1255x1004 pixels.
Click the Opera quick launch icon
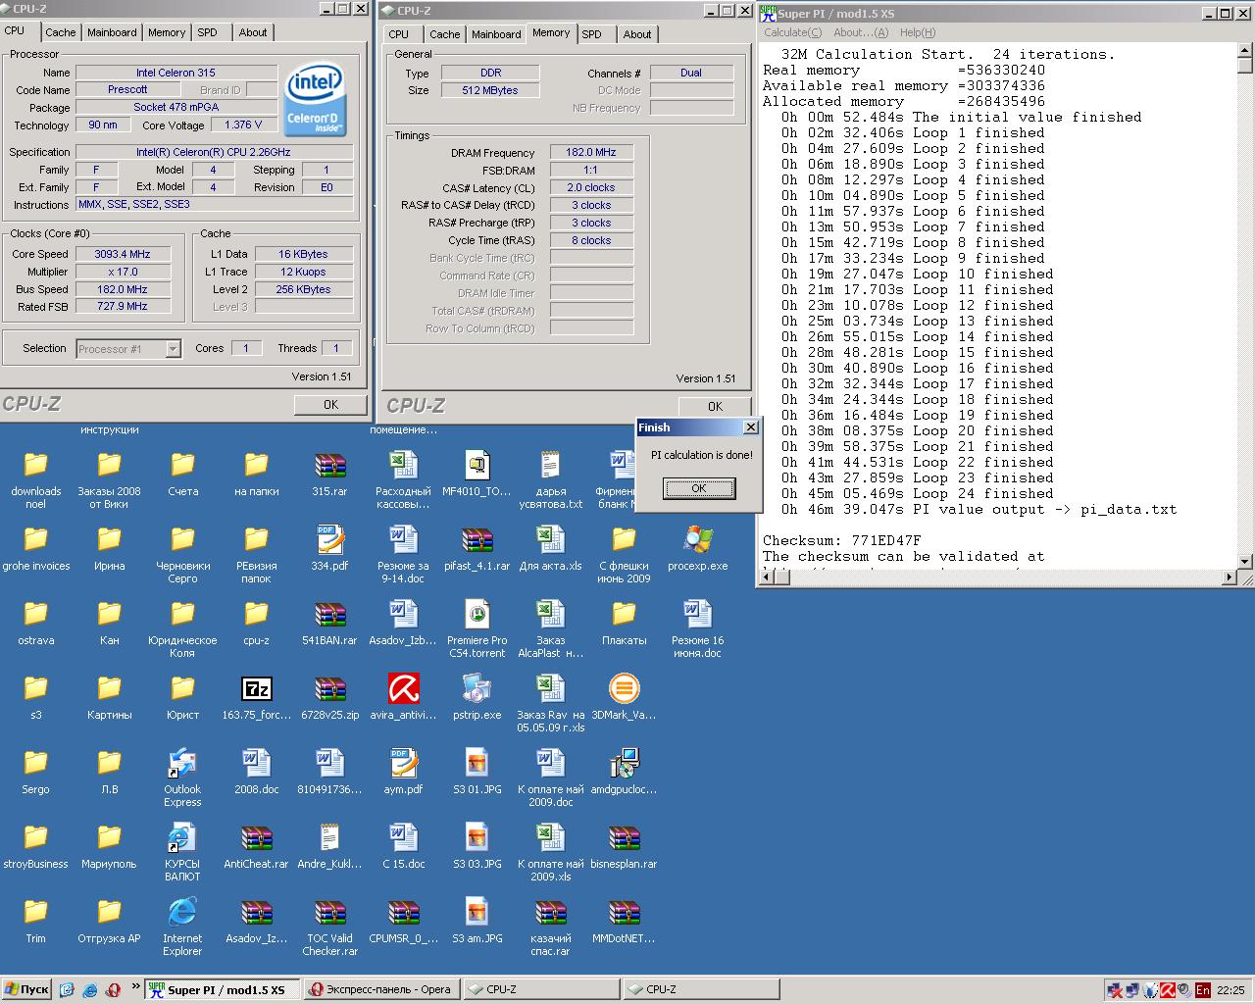coord(114,990)
